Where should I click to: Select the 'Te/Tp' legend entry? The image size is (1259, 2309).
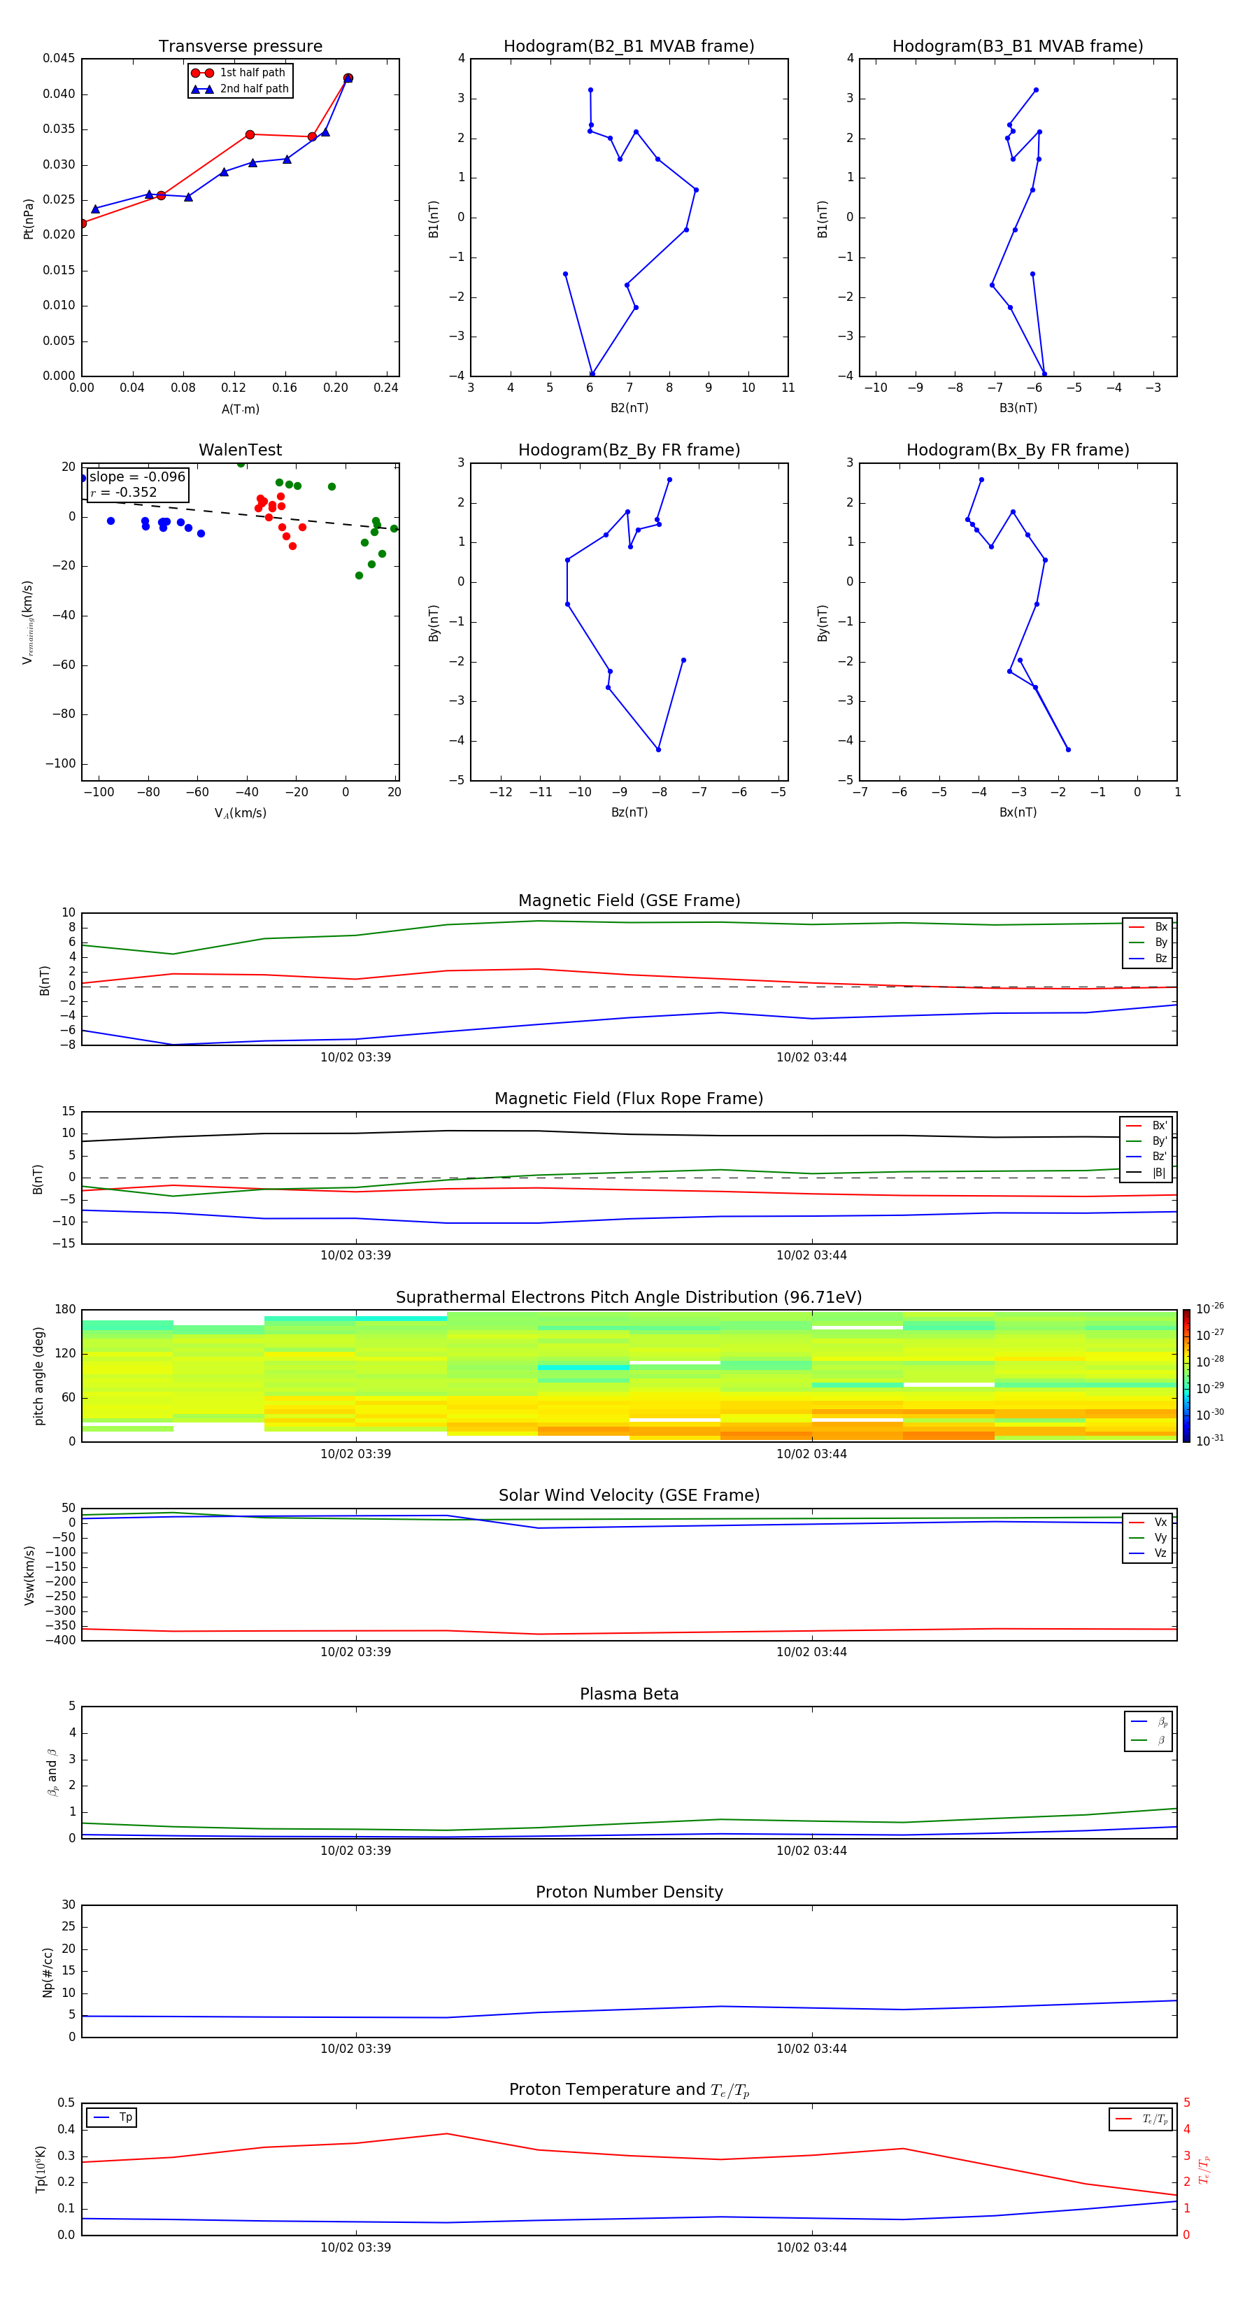1141,2119
